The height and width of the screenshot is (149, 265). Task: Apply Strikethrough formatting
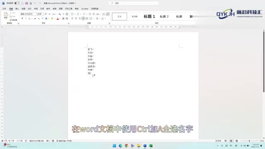35,18
